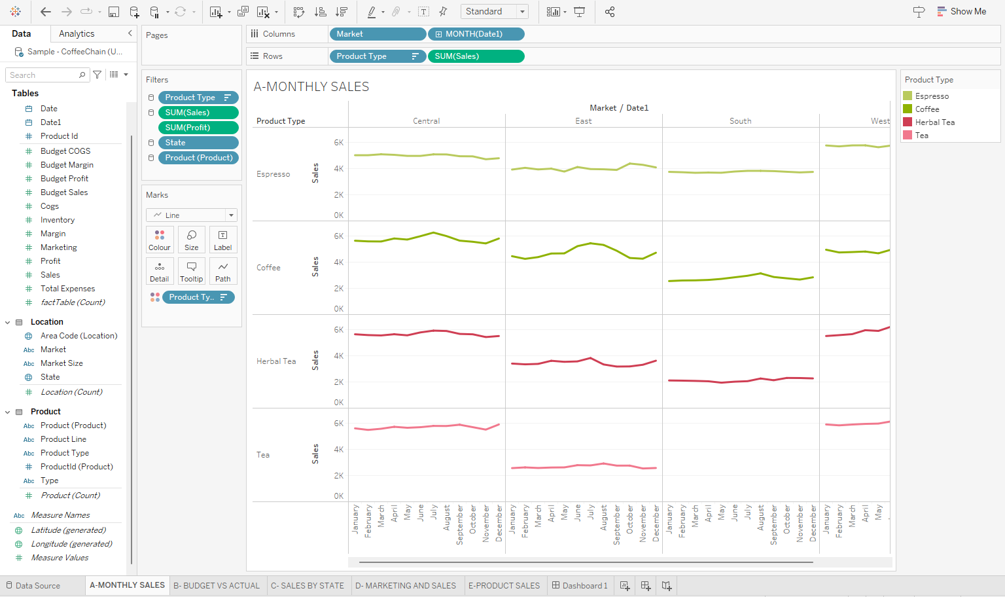Open D- MARKETING AND SALES sheet

pos(406,586)
